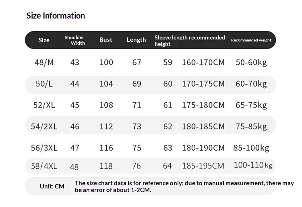Image resolution: width=302 pixels, height=207 pixels.
Task: Select the 50/L size row label
Action: pyautogui.click(x=44, y=84)
